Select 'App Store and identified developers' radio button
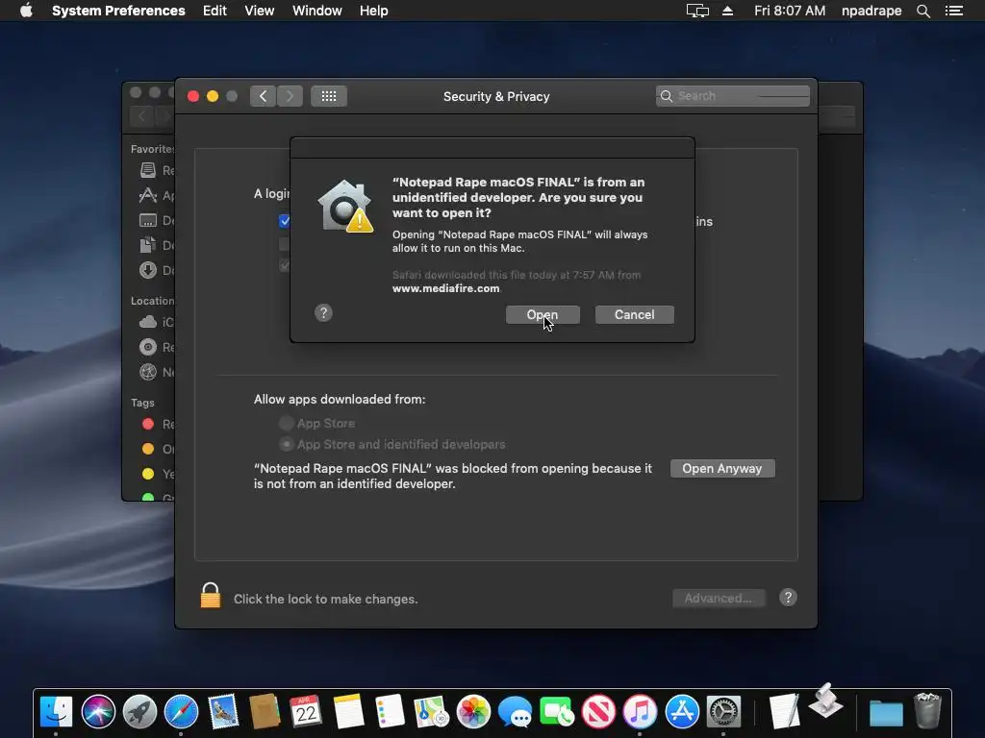 click(287, 444)
